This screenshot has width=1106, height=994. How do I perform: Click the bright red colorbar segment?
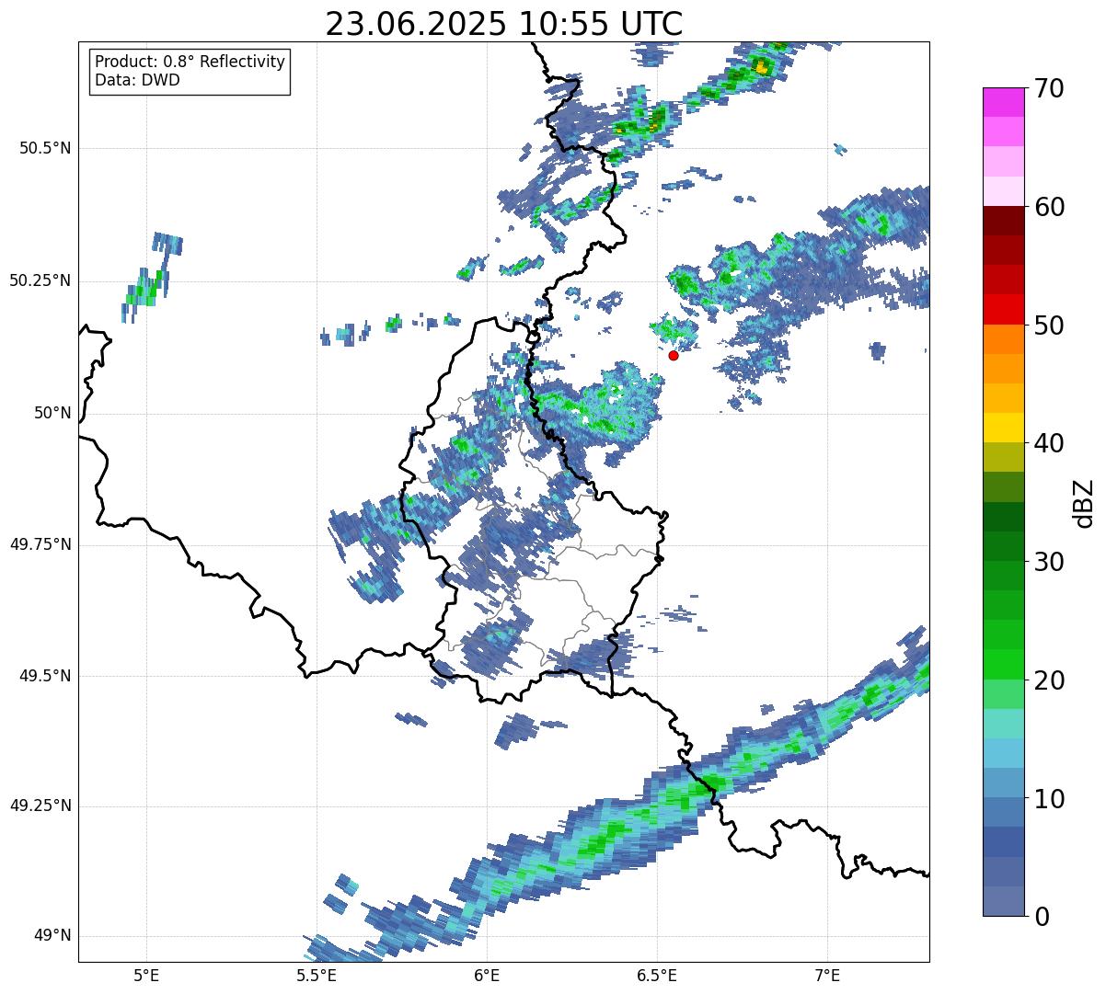pos(1003,309)
